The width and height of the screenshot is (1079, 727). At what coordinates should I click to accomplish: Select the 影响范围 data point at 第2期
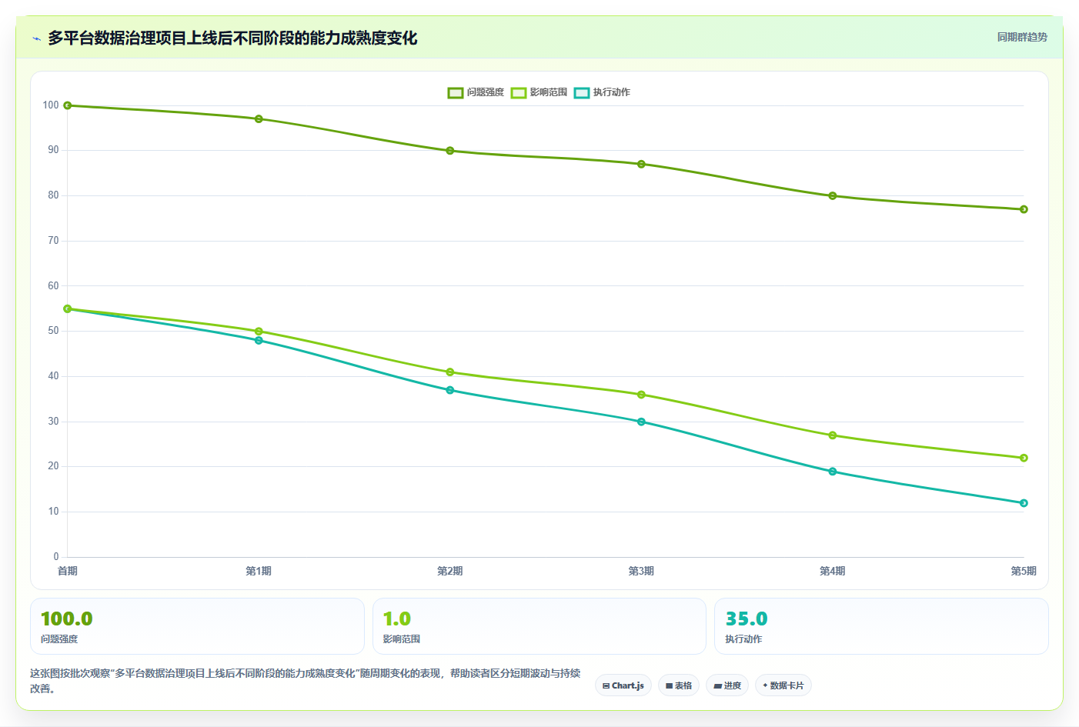click(x=450, y=372)
